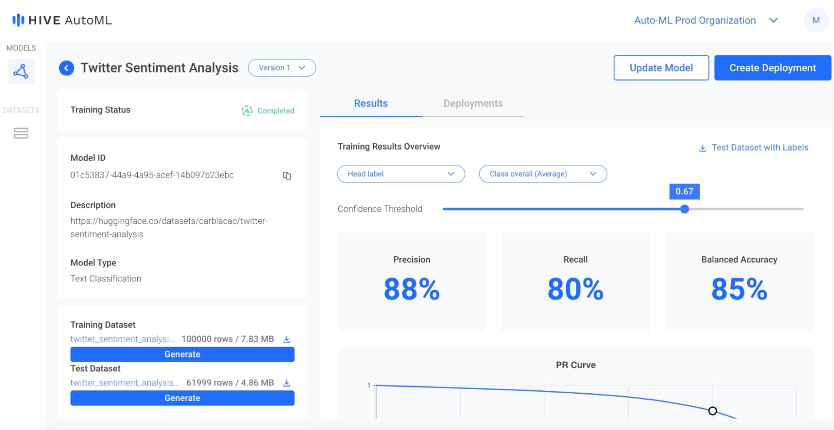834x430 pixels.
Task: Open the Hive AutoML home logo
Action: click(x=63, y=20)
